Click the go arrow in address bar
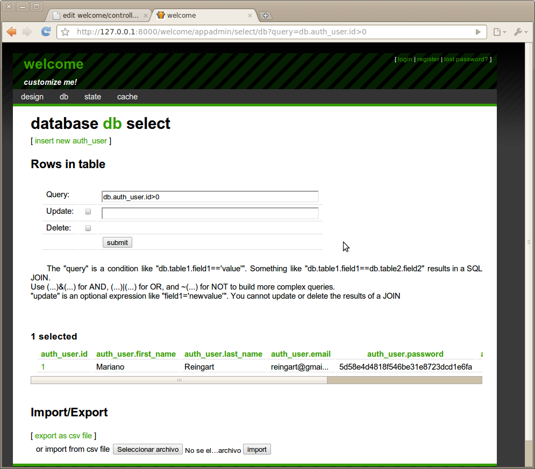Image resolution: width=535 pixels, height=469 pixels. coord(478,32)
